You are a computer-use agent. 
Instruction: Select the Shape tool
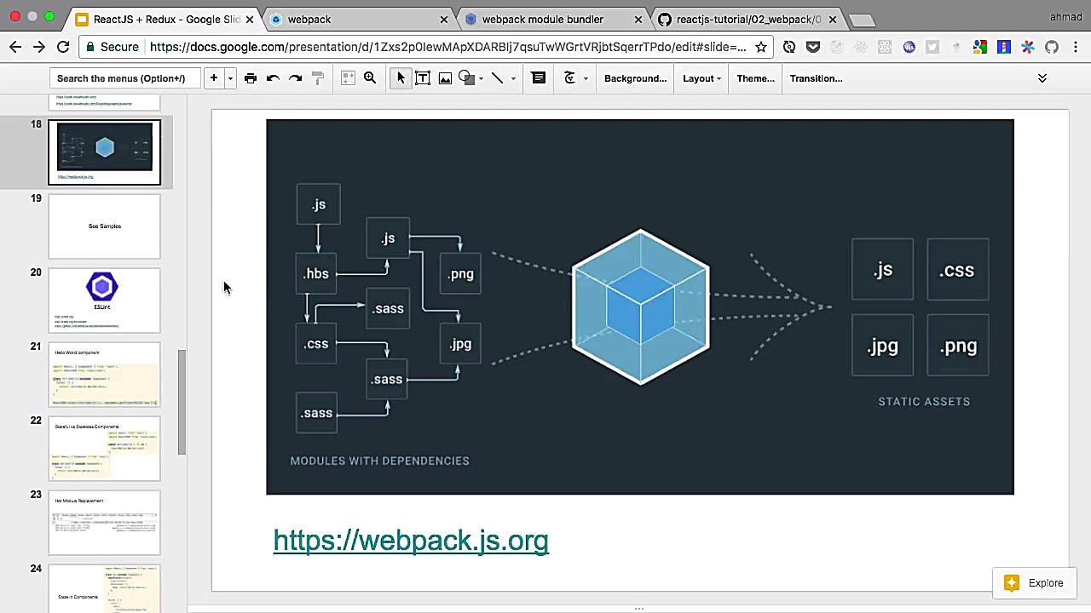click(465, 78)
